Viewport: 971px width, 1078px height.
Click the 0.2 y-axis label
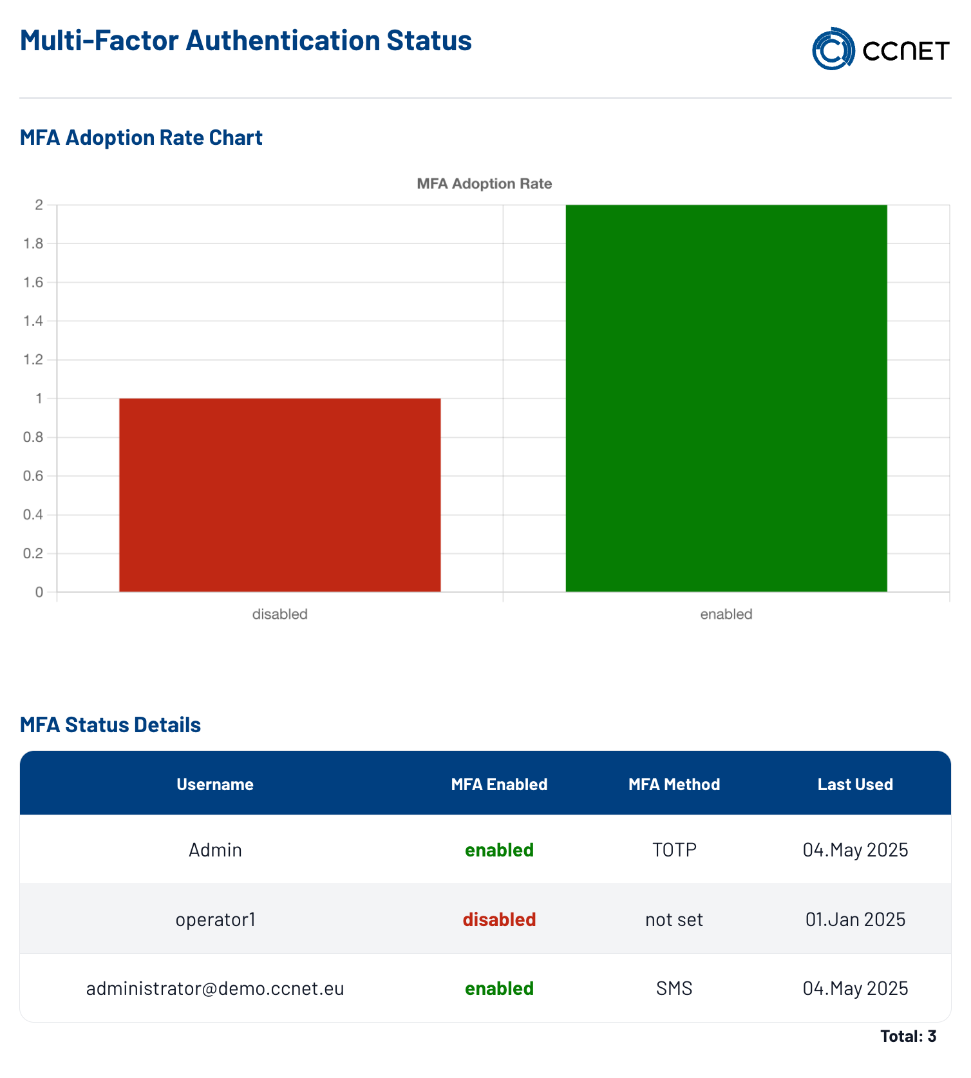[x=33, y=554]
